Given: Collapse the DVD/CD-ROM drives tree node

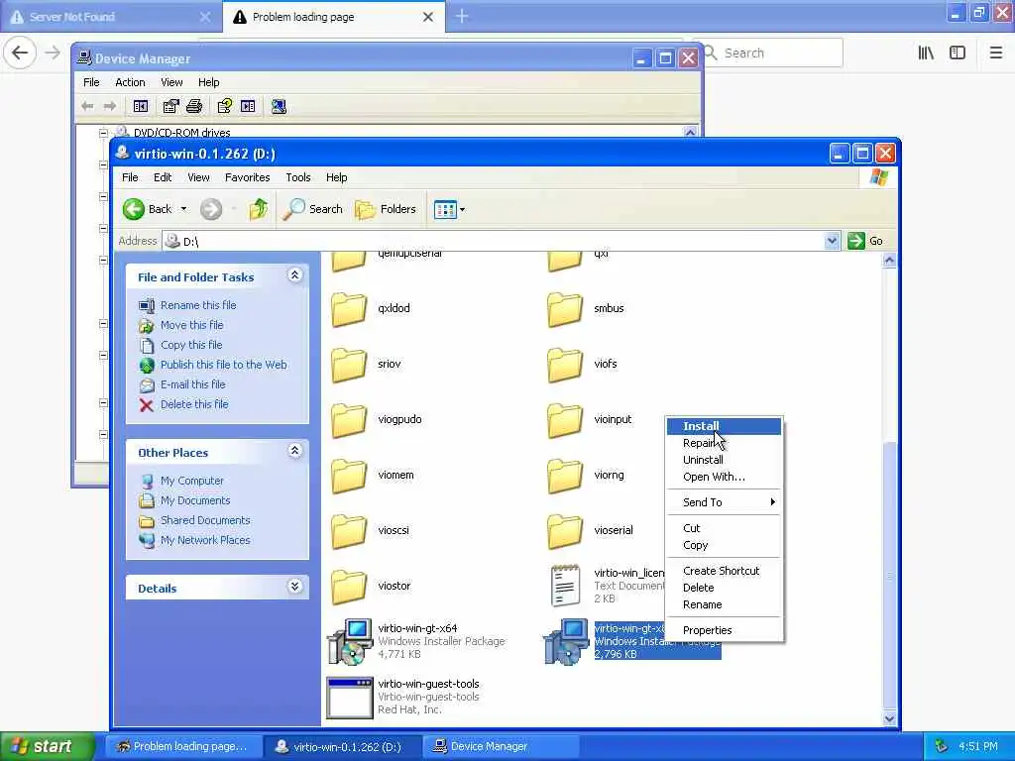Looking at the screenshot, I should click(x=103, y=133).
